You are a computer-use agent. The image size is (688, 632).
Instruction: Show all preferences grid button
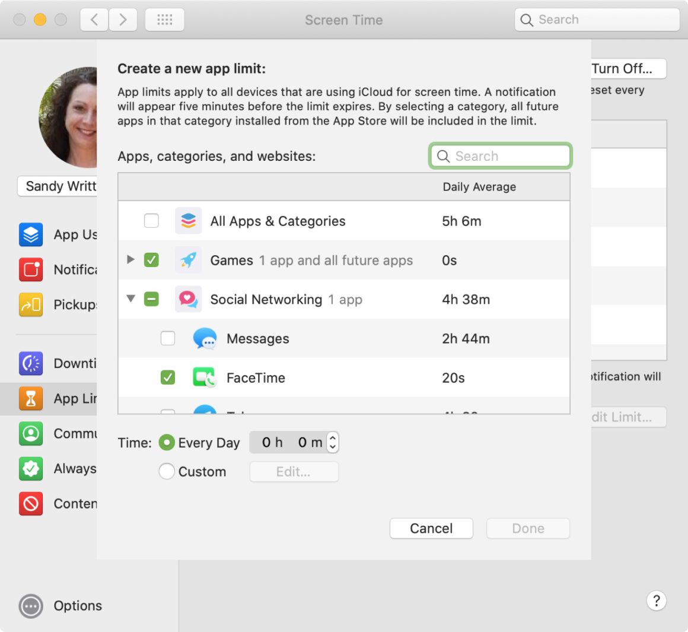coord(164,20)
